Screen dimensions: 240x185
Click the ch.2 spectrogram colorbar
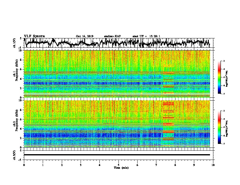(x=219, y=127)
